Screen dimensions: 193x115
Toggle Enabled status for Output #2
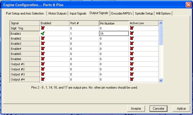pyautogui.click(x=43, y=69)
